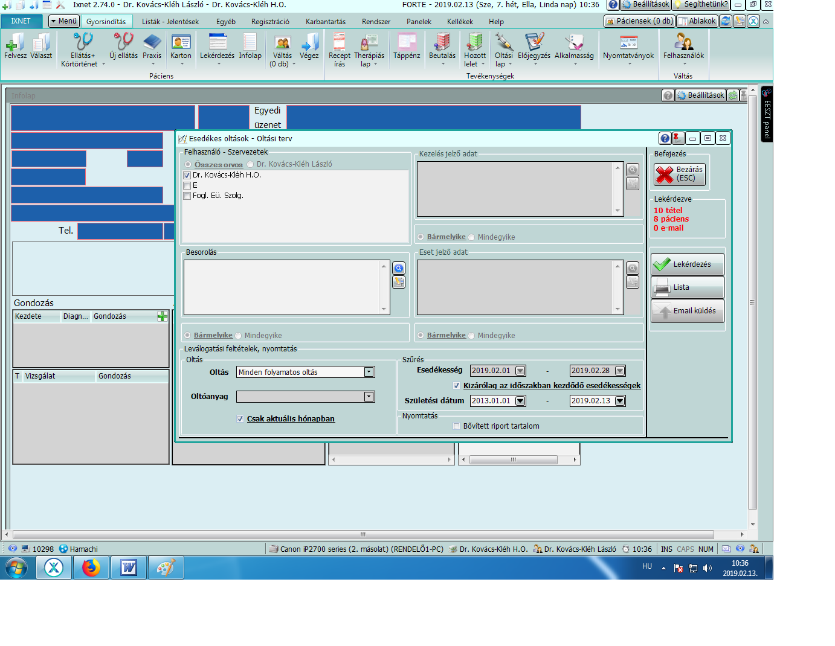Expand the Oltás dropdown list
The height and width of the screenshot is (646, 835).
tap(369, 373)
